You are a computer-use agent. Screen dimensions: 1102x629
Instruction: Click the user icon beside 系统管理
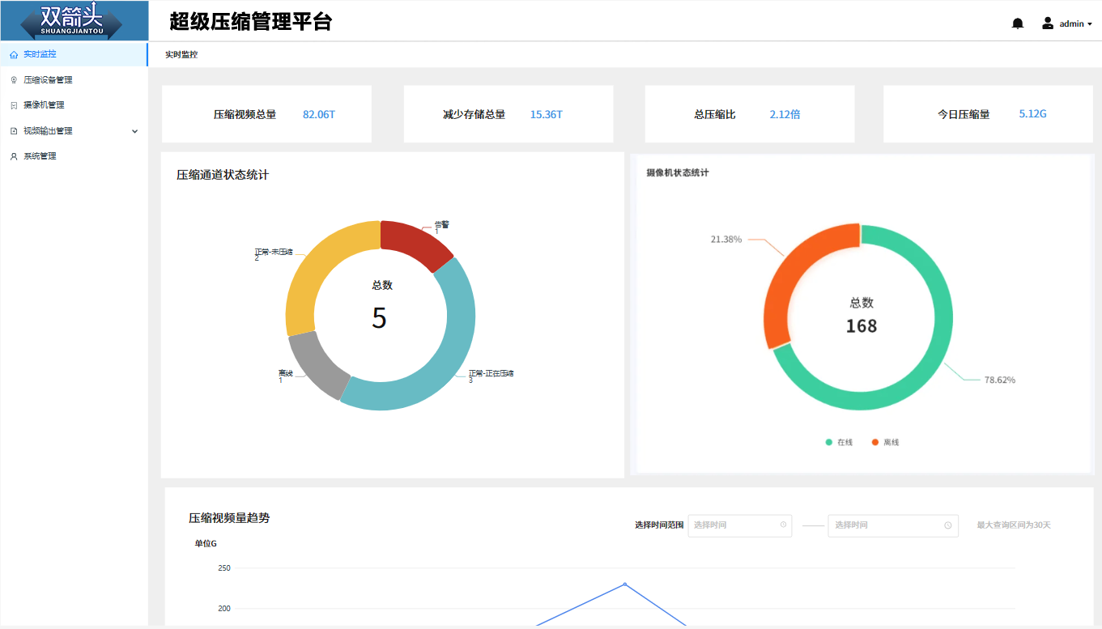13,156
